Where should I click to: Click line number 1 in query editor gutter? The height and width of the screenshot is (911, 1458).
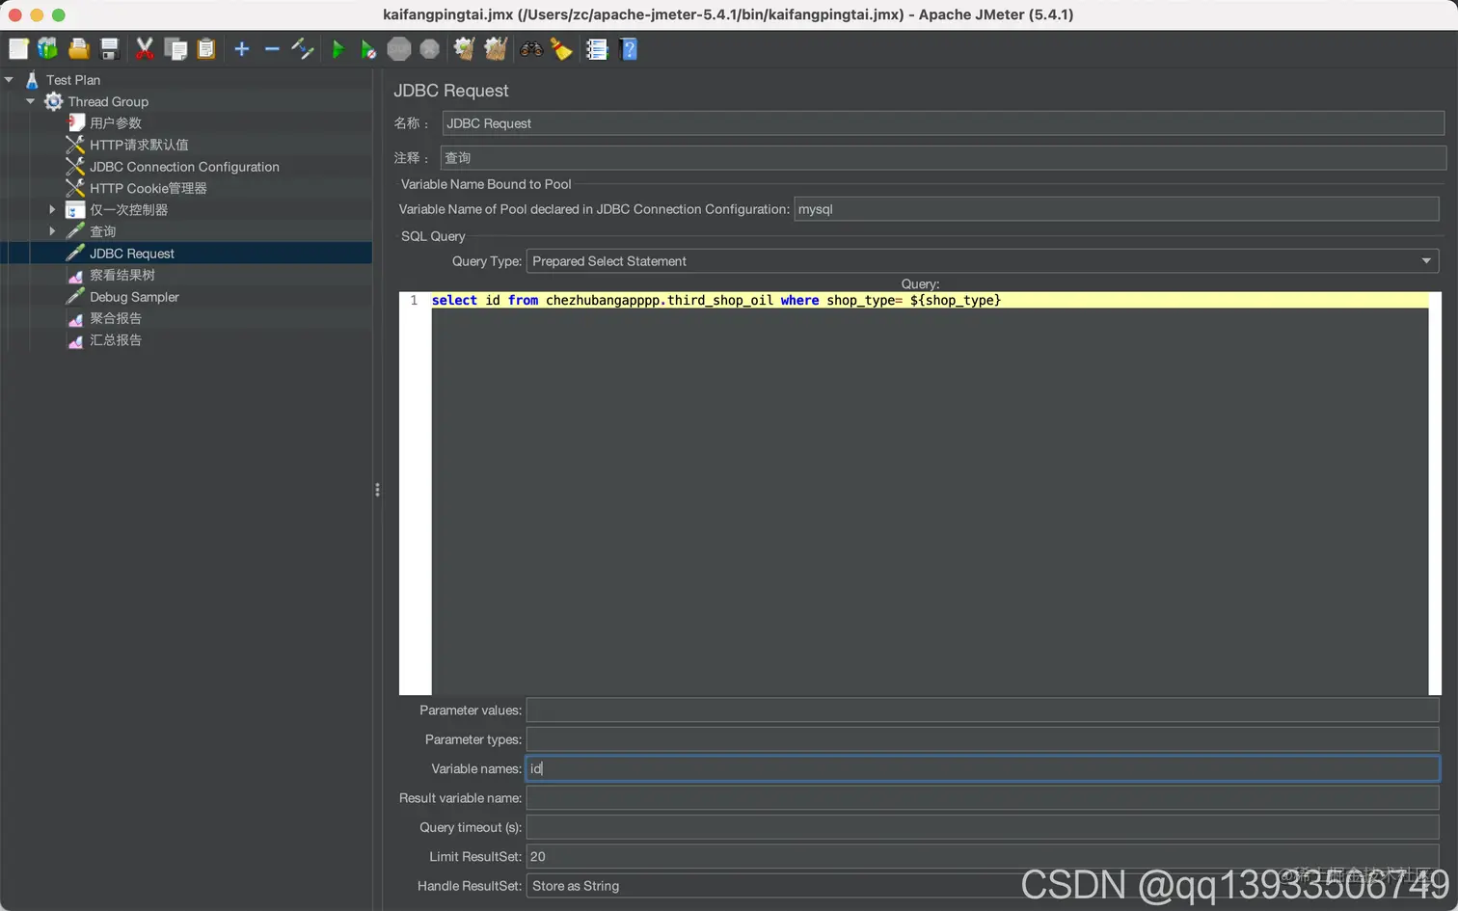(414, 301)
